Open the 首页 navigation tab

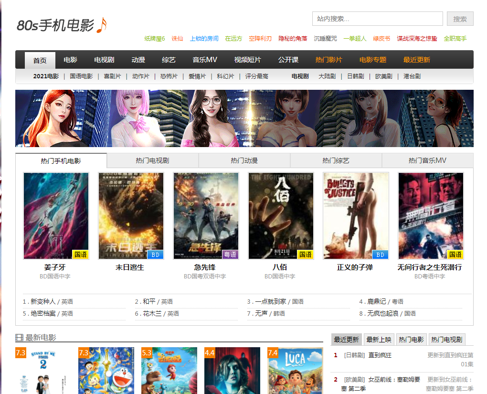pyautogui.click(x=40, y=60)
